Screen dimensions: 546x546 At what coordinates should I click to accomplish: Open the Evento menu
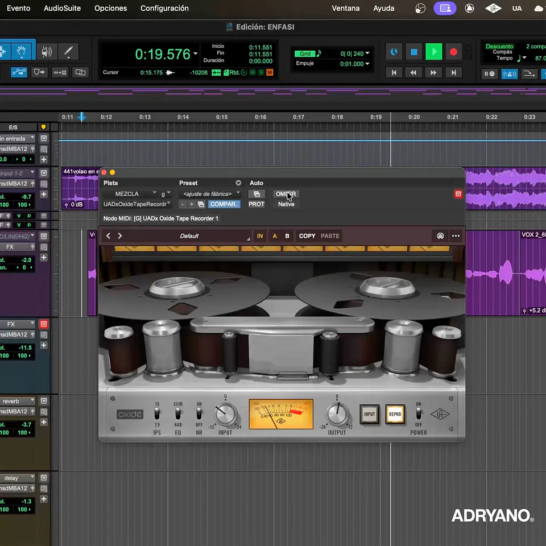point(18,8)
